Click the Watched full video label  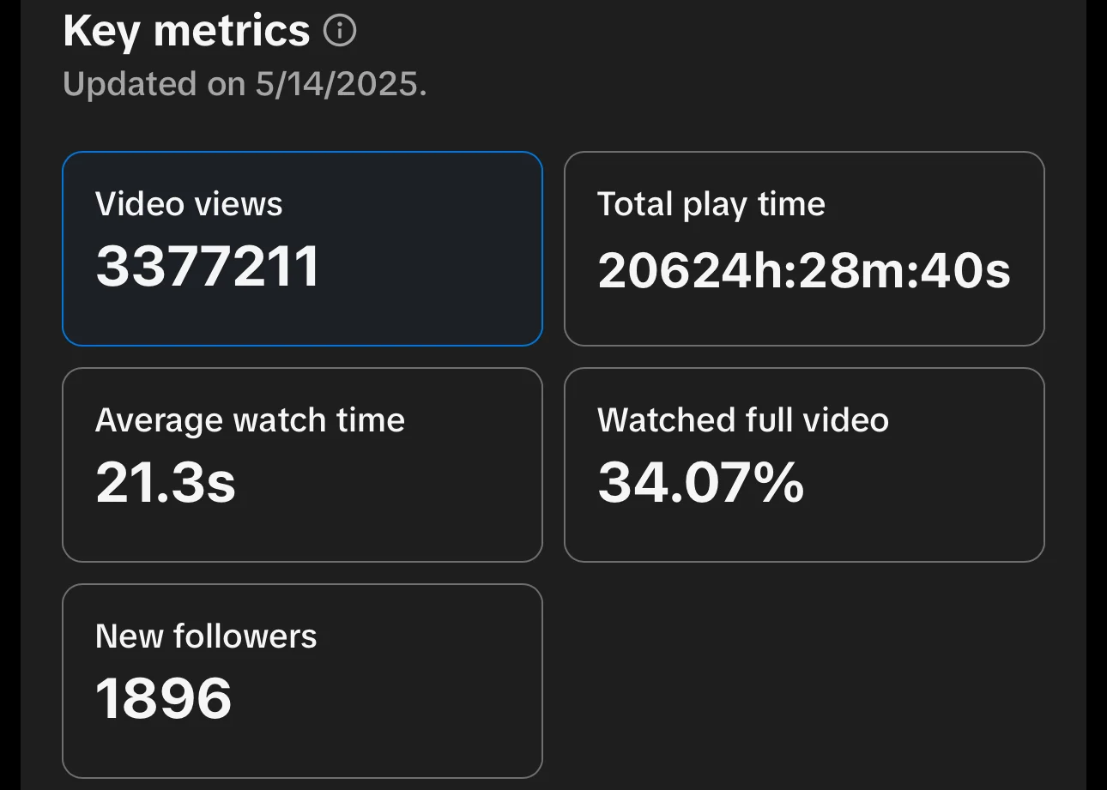pyautogui.click(x=742, y=420)
